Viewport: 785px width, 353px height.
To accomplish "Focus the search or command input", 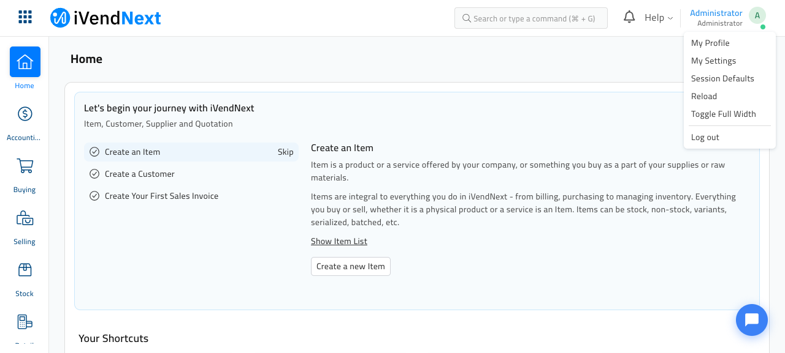I will pos(531,18).
